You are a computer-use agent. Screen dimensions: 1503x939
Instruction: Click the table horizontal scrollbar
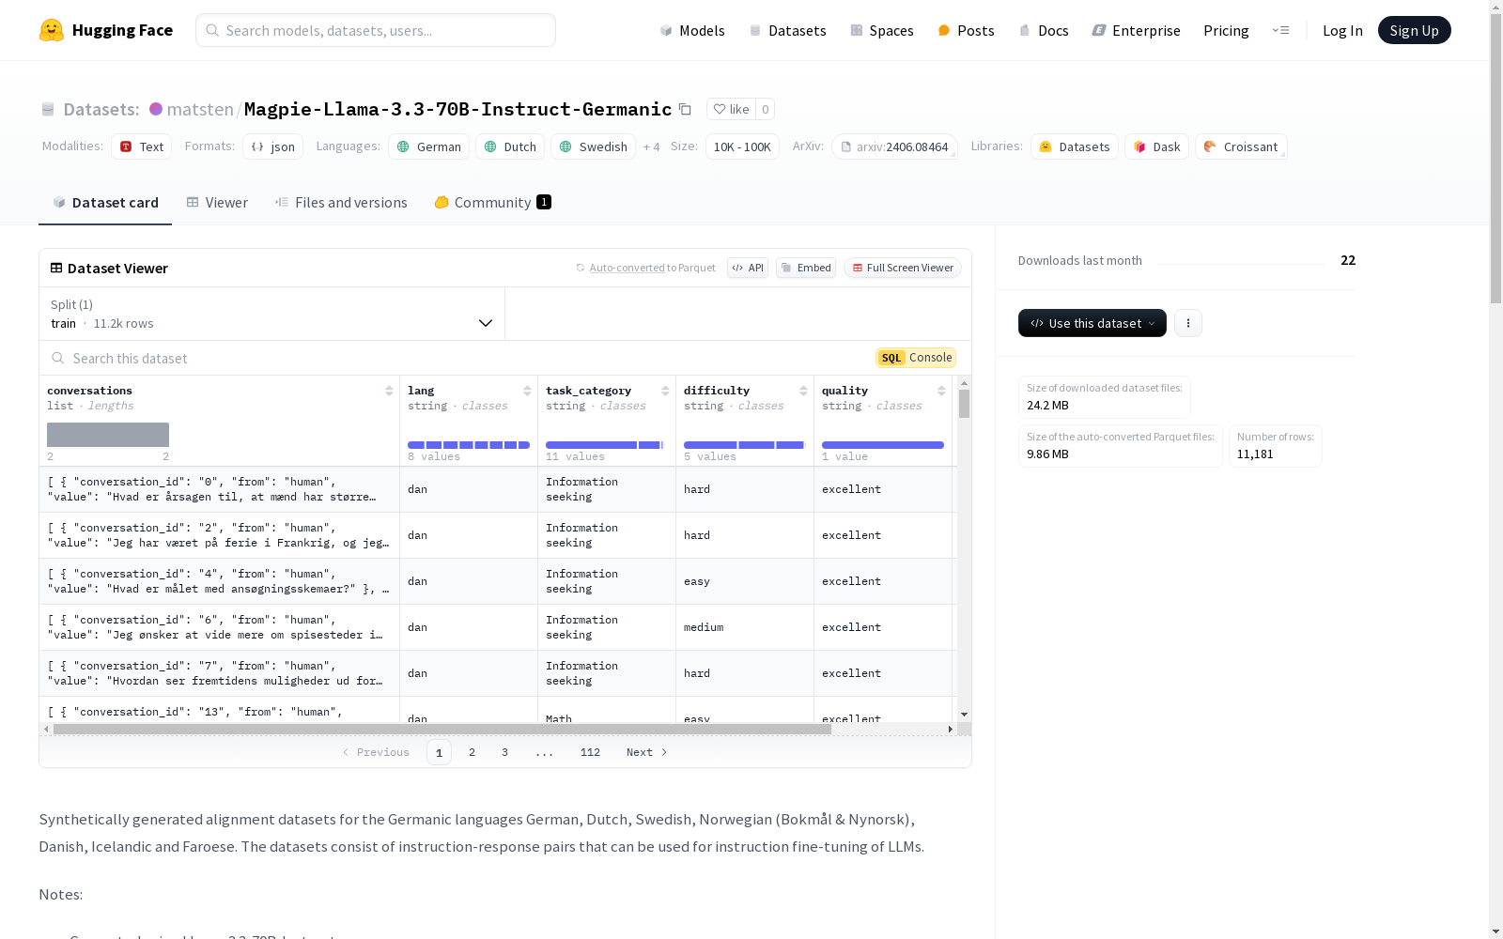(442, 729)
